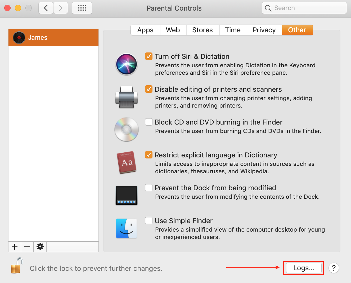The width and height of the screenshot is (351, 283).
Task: Show all preferences grid button
Action: pyautogui.click(x=82, y=8)
